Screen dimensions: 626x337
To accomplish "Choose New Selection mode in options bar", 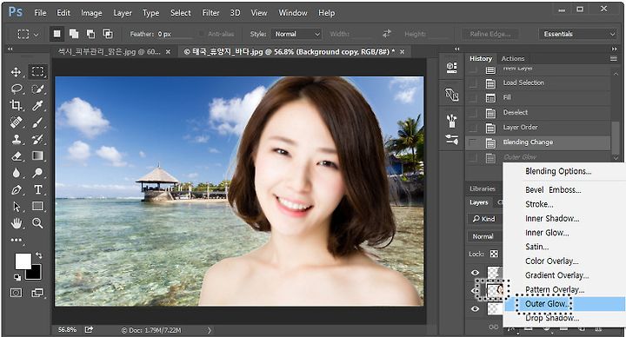I will click(57, 34).
